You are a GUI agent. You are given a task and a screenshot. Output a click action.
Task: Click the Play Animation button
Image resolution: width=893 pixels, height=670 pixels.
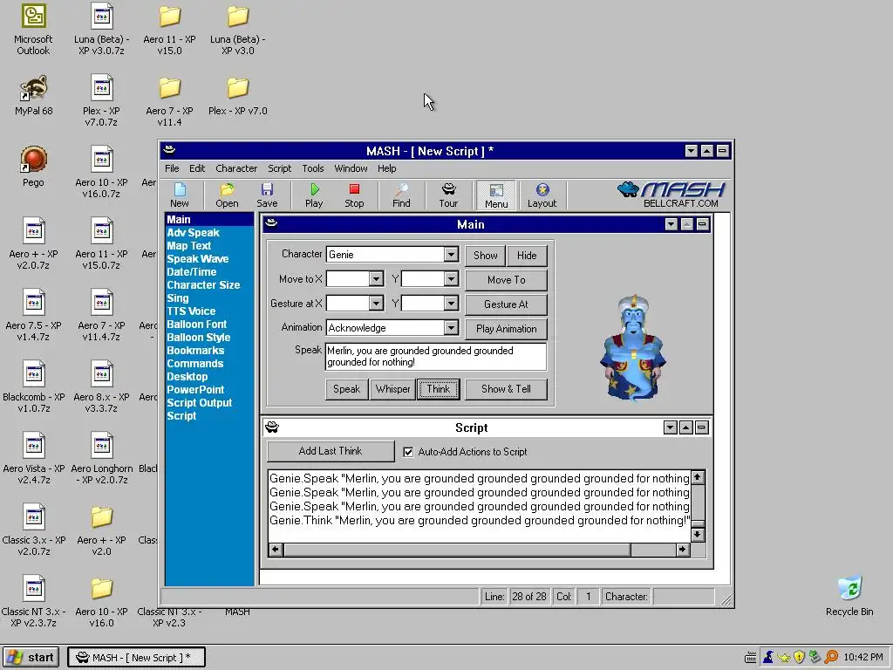click(507, 329)
